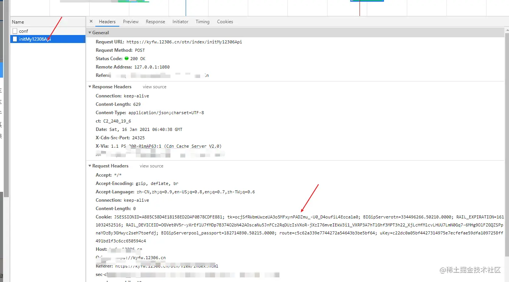
Task: Collapse the Request Headers section
Action: coord(90,166)
